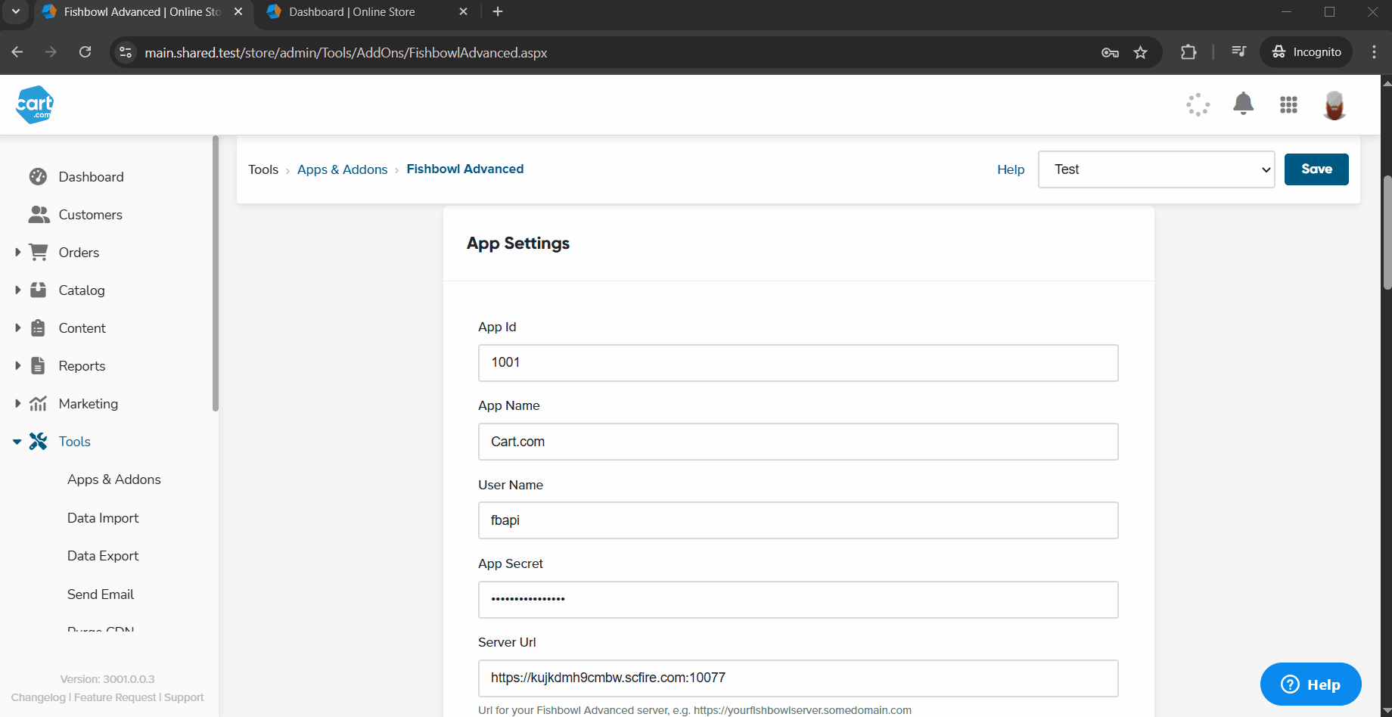
Task: Click the Feature Request footer link
Action: [x=115, y=697]
